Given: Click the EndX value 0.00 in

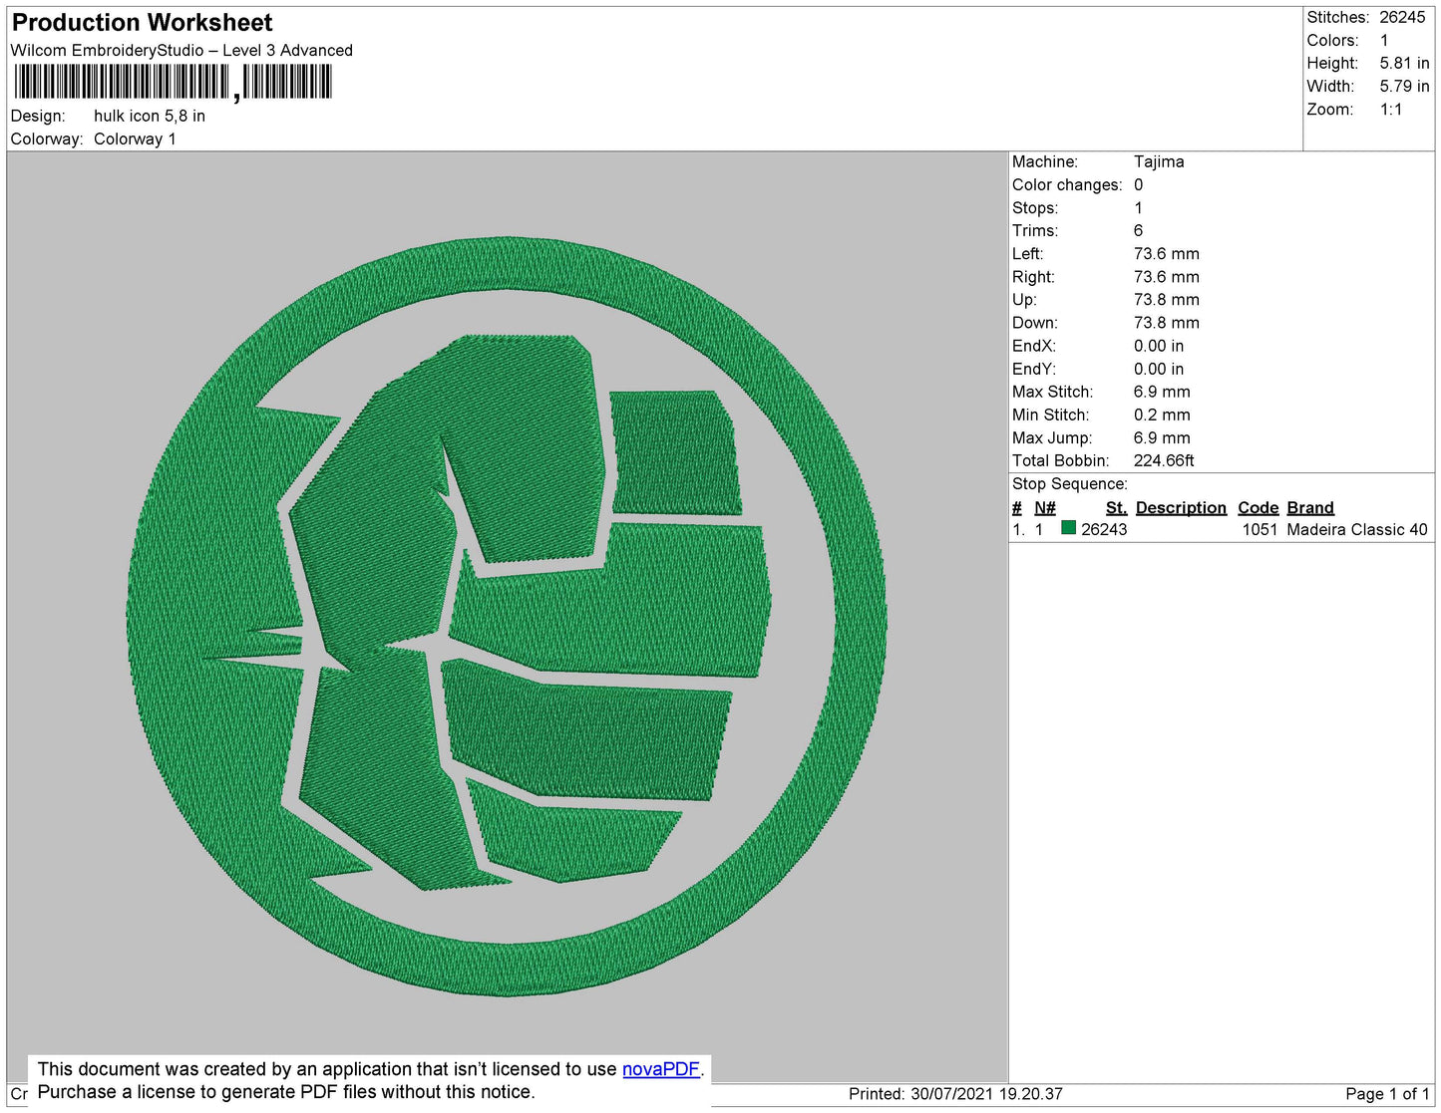Looking at the screenshot, I should (1159, 346).
